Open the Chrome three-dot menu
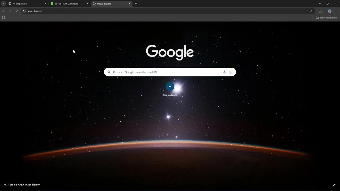340x191 pixels. (336, 11)
